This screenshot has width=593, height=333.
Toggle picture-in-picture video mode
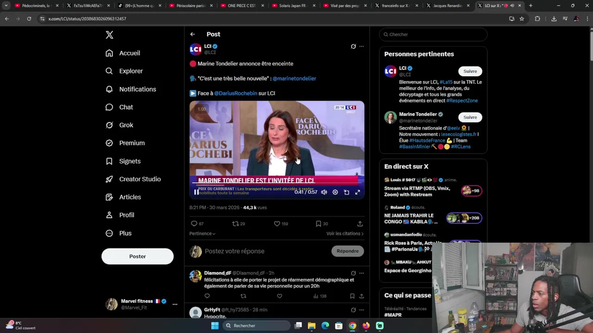[x=346, y=192]
